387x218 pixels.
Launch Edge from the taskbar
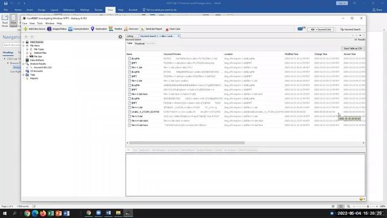35,213
